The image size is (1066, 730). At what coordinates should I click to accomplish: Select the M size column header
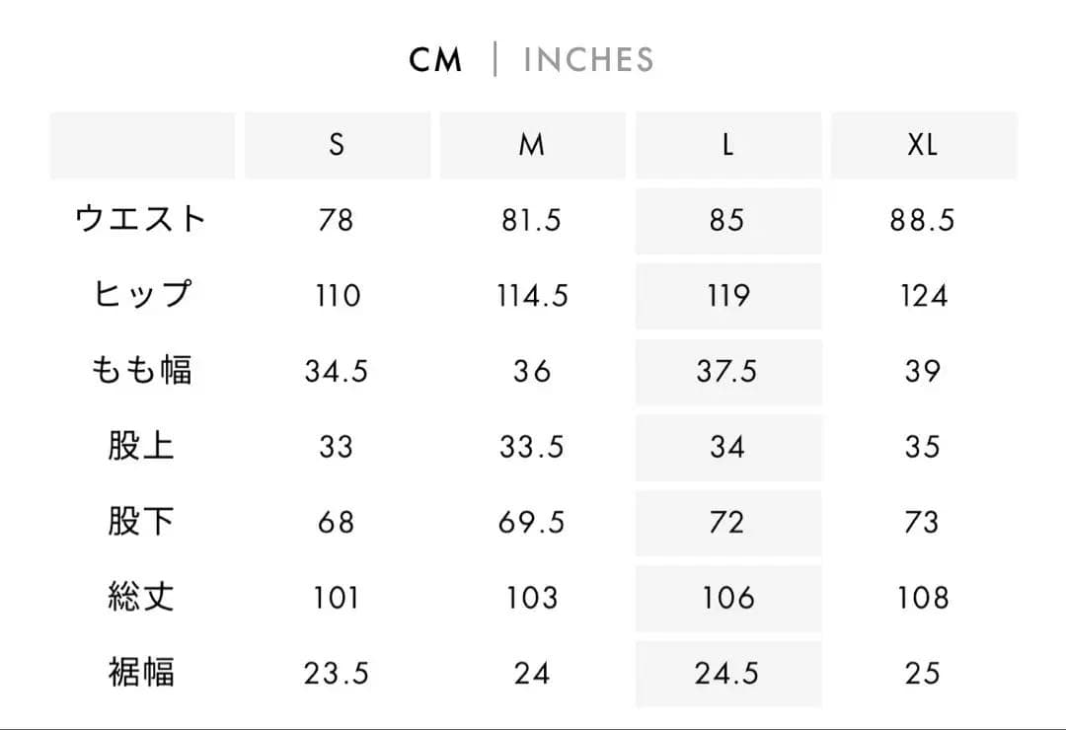pos(532,145)
